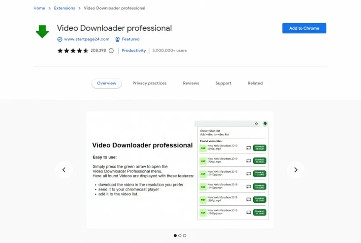The width and height of the screenshot is (361, 243).
Task: Open the Featured label link
Action: click(x=131, y=39)
